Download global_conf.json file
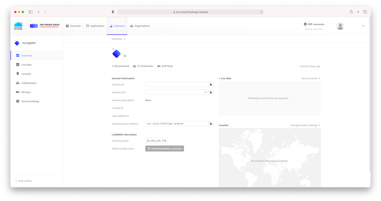This screenshot has width=381, height=201. (165, 148)
